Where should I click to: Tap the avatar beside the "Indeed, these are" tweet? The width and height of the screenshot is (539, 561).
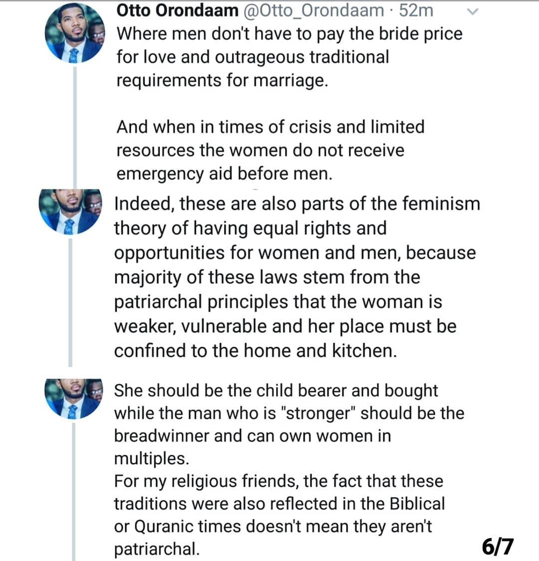[x=70, y=211]
